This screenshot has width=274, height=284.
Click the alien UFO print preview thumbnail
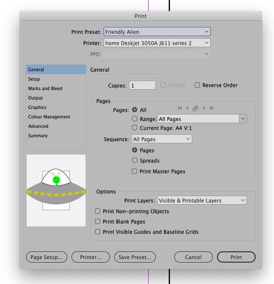pyautogui.click(x=56, y=190)
